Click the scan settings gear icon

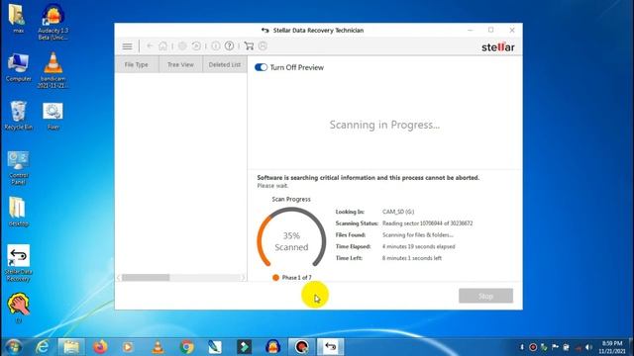(182, 46)
